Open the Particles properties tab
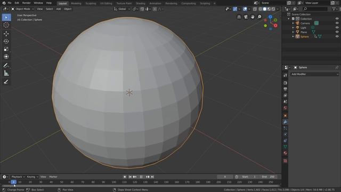 pos(286,128)
